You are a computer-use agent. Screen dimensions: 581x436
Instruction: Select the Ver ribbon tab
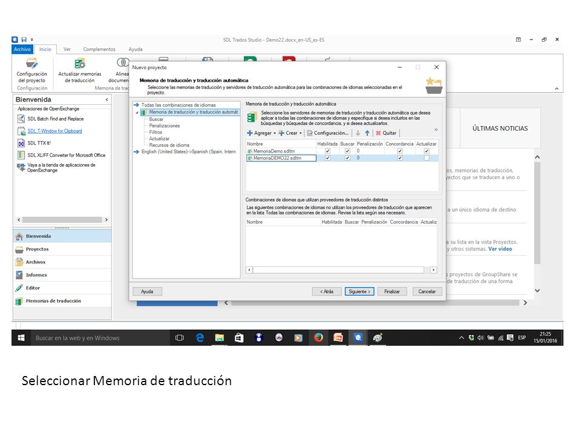67,49
